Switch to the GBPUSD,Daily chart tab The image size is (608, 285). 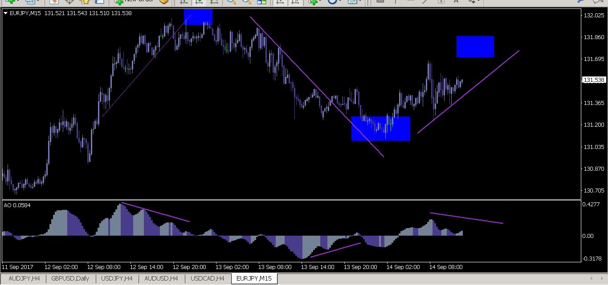click(70, 279)
